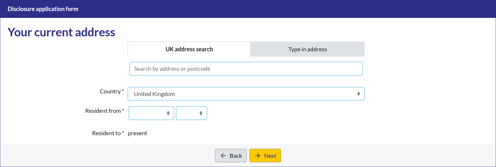The height and width of the screenshot is (167, 496).
Task: Focus the Search by address or postcode field
Action: pyautogui.click(x=246, y=69)
